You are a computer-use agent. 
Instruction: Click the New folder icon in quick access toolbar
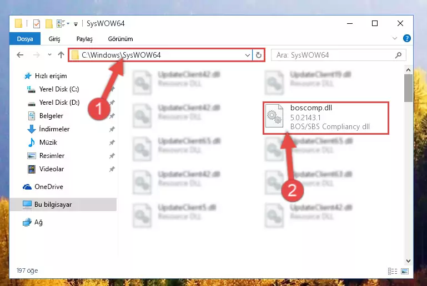49,24
